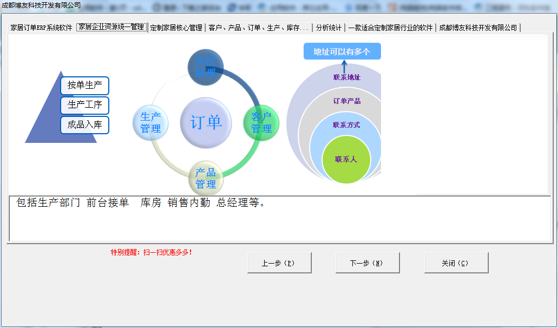This screenshot has width=558, height=328.
Task: Click the 成品入库 label box
Action: tap(84, 125)
